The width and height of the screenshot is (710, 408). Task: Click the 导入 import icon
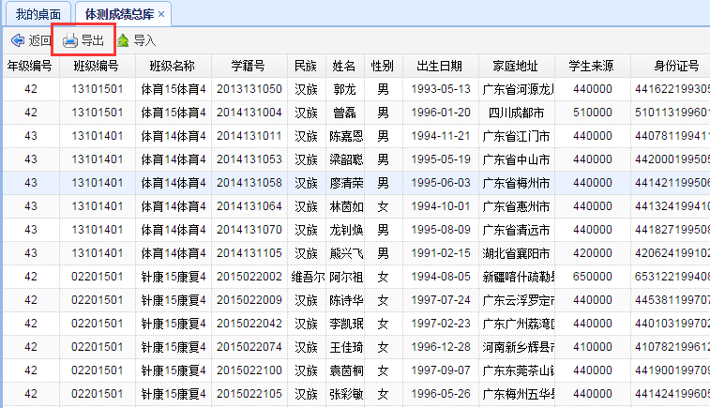[x=123, y=40]
